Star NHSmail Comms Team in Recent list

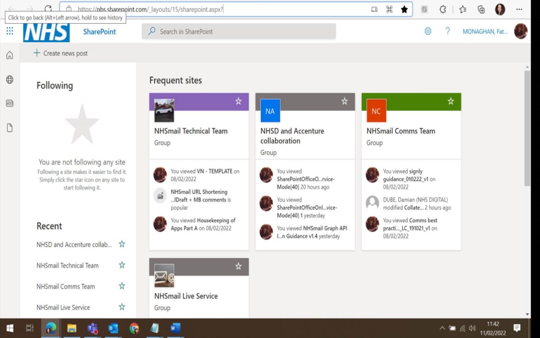122,286
